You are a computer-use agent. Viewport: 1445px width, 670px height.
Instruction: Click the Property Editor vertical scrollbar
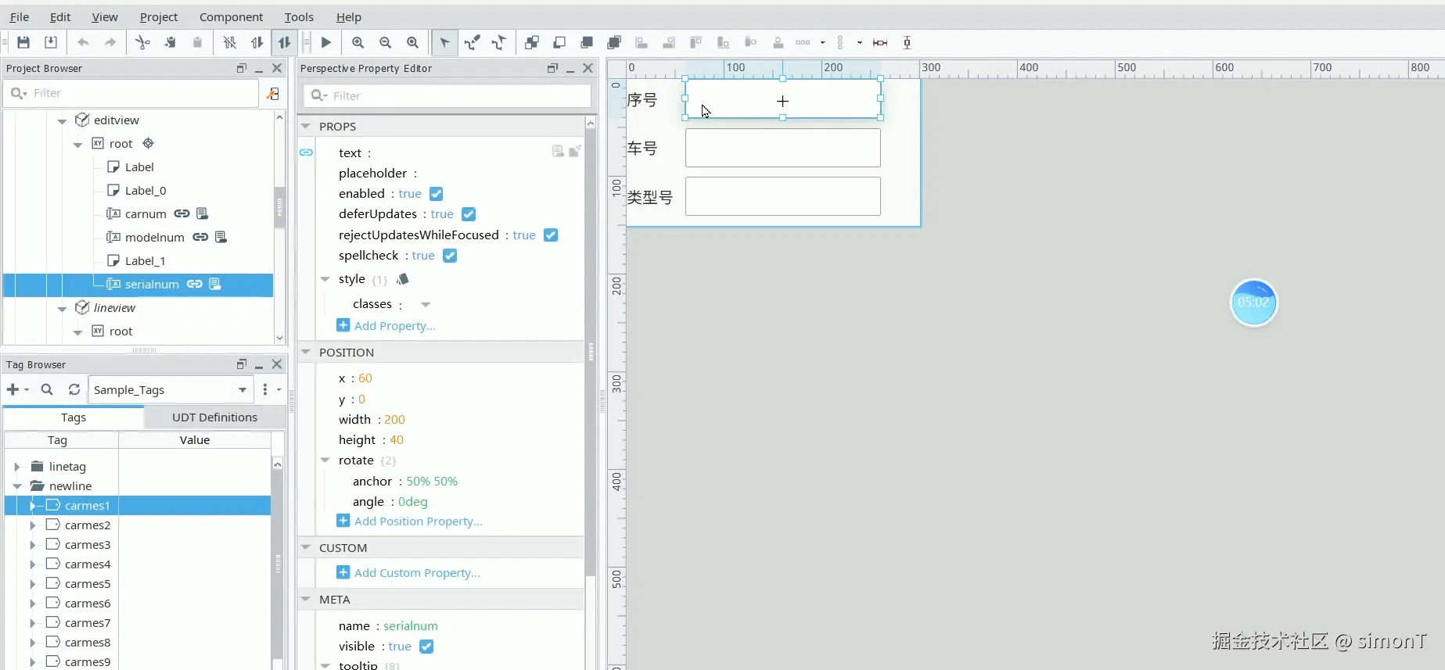[x=591, y=352]
